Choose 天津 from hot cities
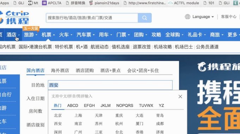The width and height of the screenshot is (240, 134). point(99,115)
